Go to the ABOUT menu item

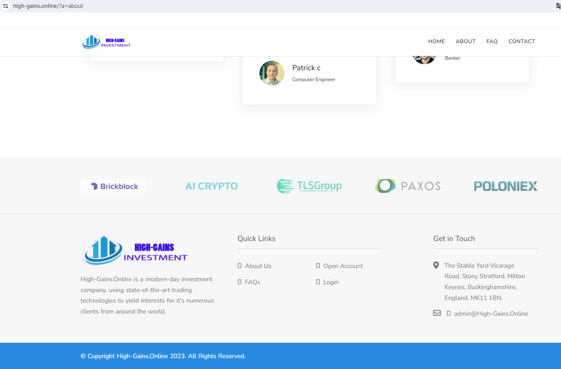(x=466, y=41)
